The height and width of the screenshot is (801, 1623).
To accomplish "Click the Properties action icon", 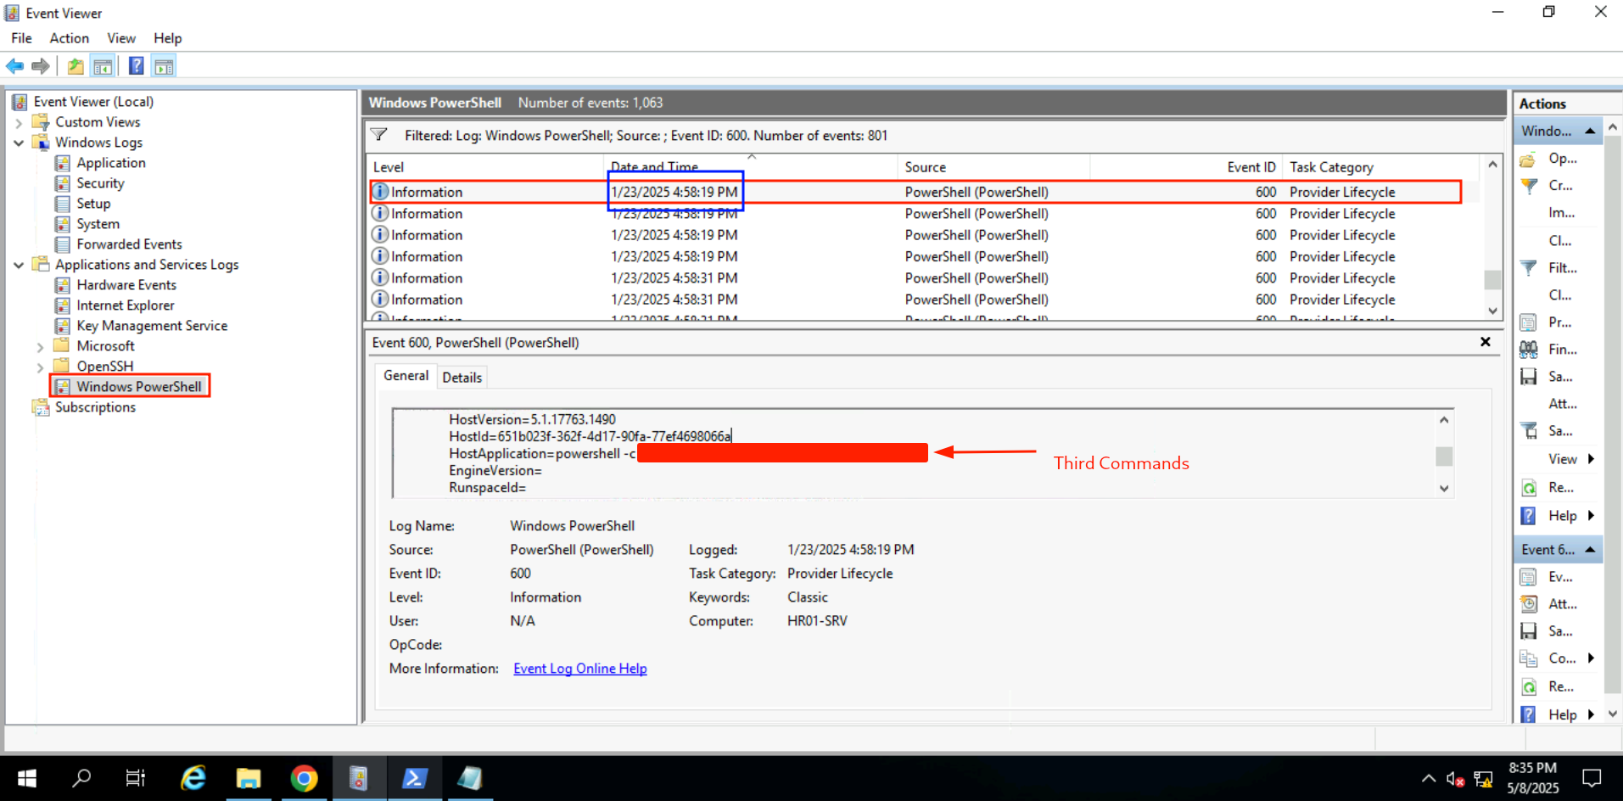I will pos(1528,322).
